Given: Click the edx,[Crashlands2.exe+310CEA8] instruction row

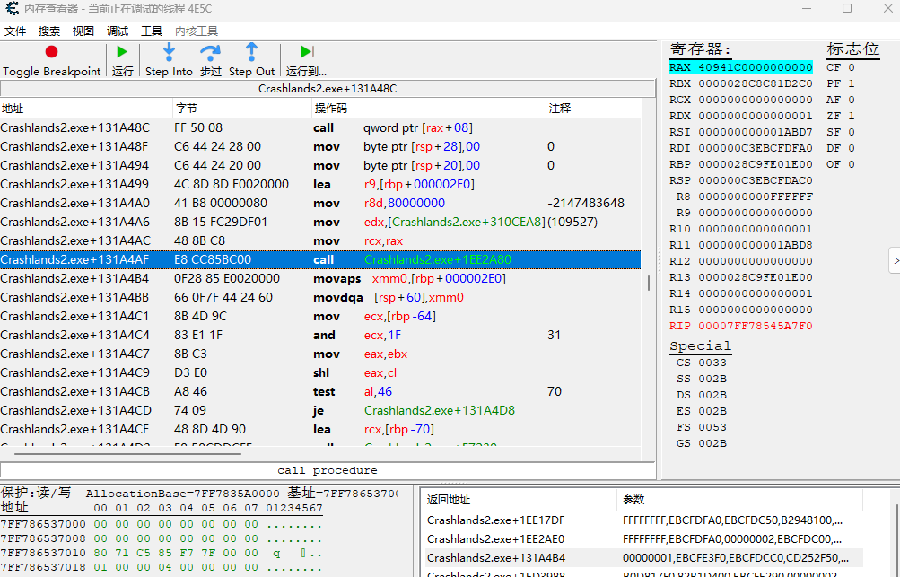Looking at the screenshot, I should pos(320,222).
